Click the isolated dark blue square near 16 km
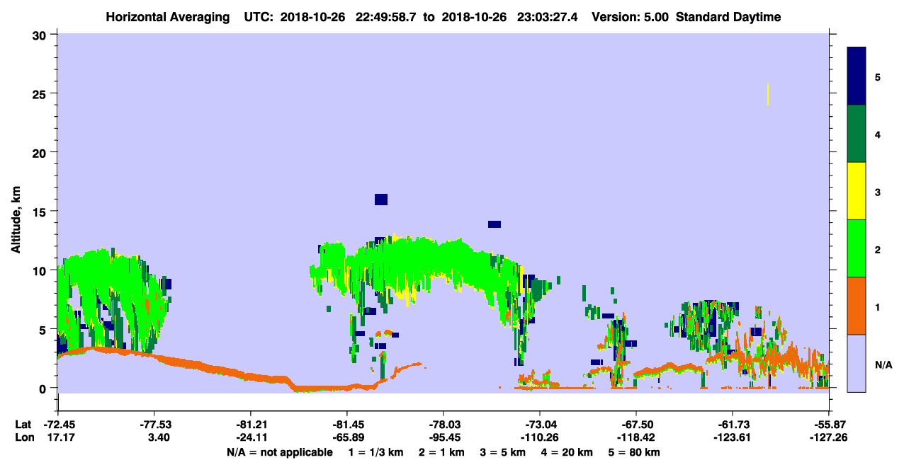The width and height of the screenshot is (921, 472). coord(381,200)
